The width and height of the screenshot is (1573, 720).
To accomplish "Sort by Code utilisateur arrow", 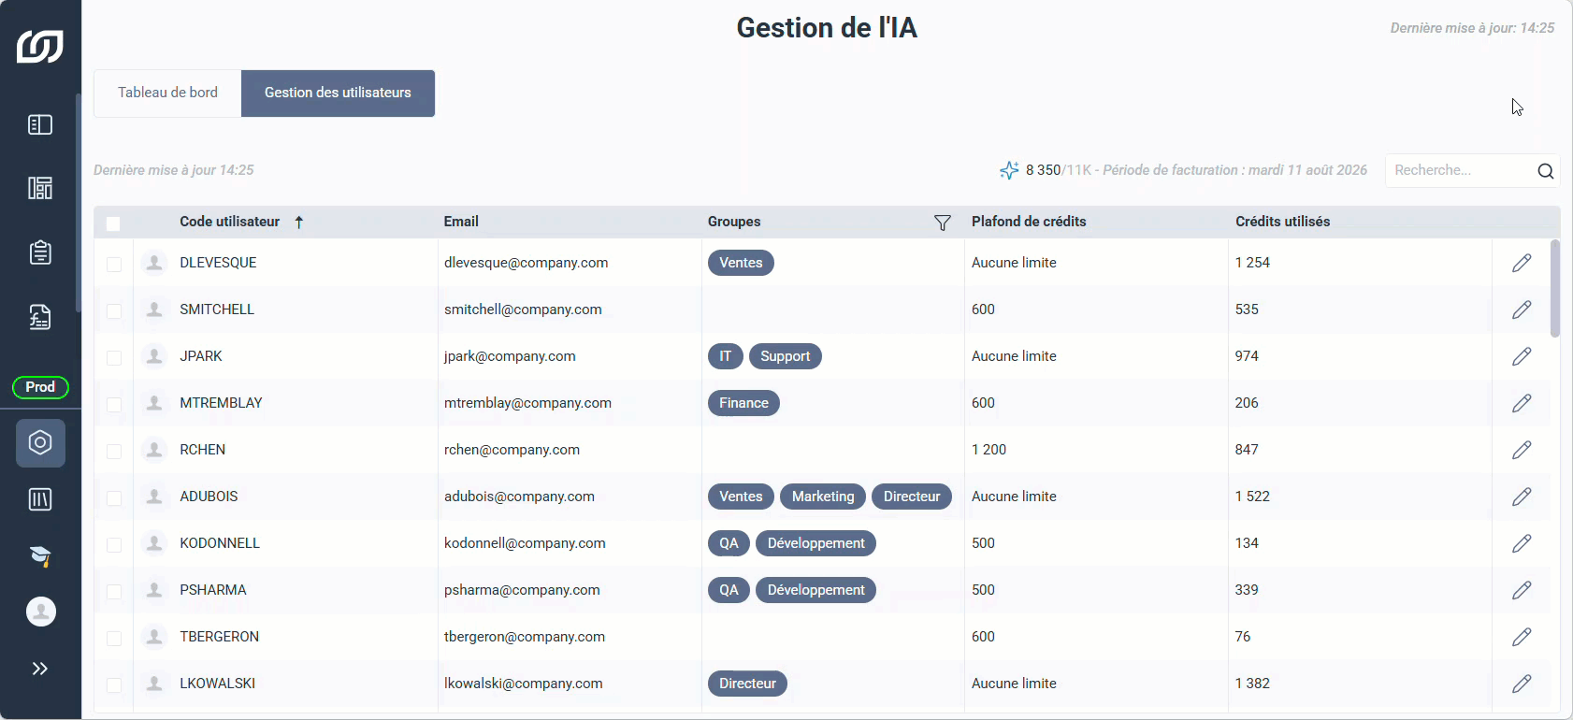I will tap(299, 222).
